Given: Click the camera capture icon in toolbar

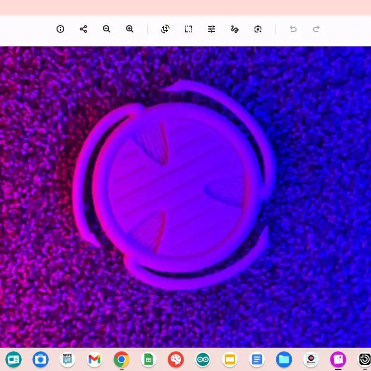Looking at the screenshot, I should [258, 29].
